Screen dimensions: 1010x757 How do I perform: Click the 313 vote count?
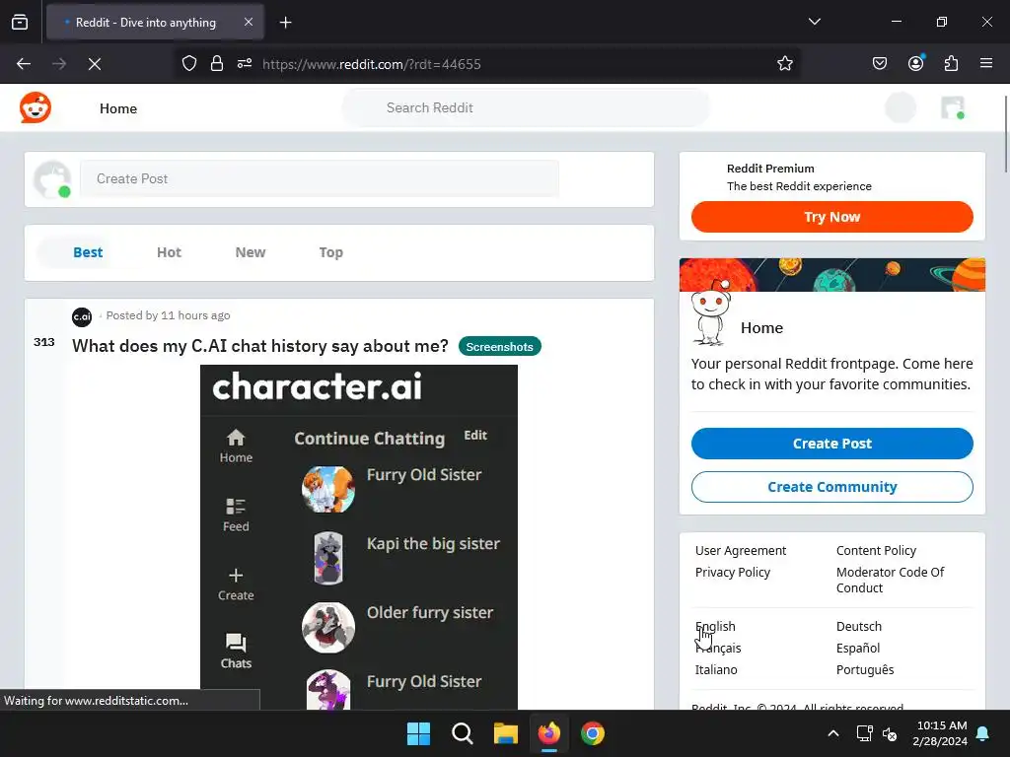pyautogui.click(x=43, y=342)
